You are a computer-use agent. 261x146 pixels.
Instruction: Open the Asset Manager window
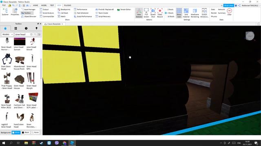coord(28,9)
